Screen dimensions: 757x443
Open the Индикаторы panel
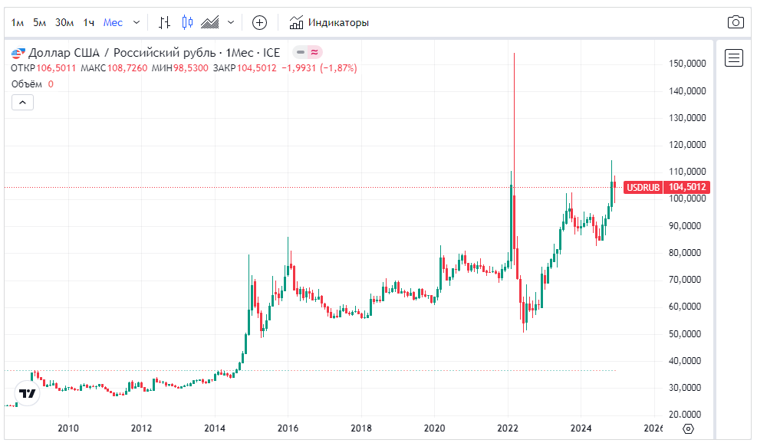tap(329, 22)
